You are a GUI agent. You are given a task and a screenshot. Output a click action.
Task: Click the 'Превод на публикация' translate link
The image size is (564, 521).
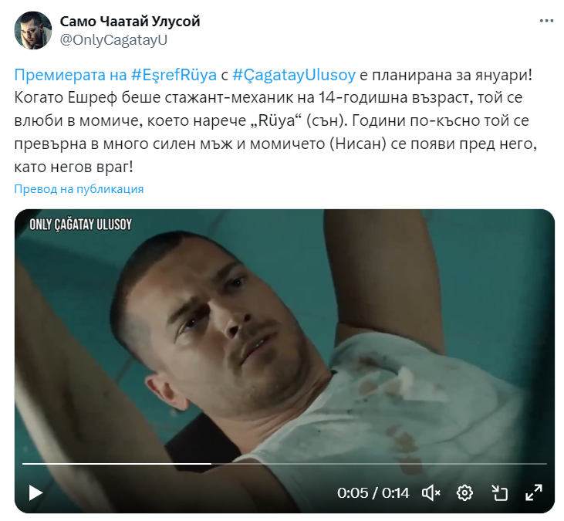click(79, 189)
